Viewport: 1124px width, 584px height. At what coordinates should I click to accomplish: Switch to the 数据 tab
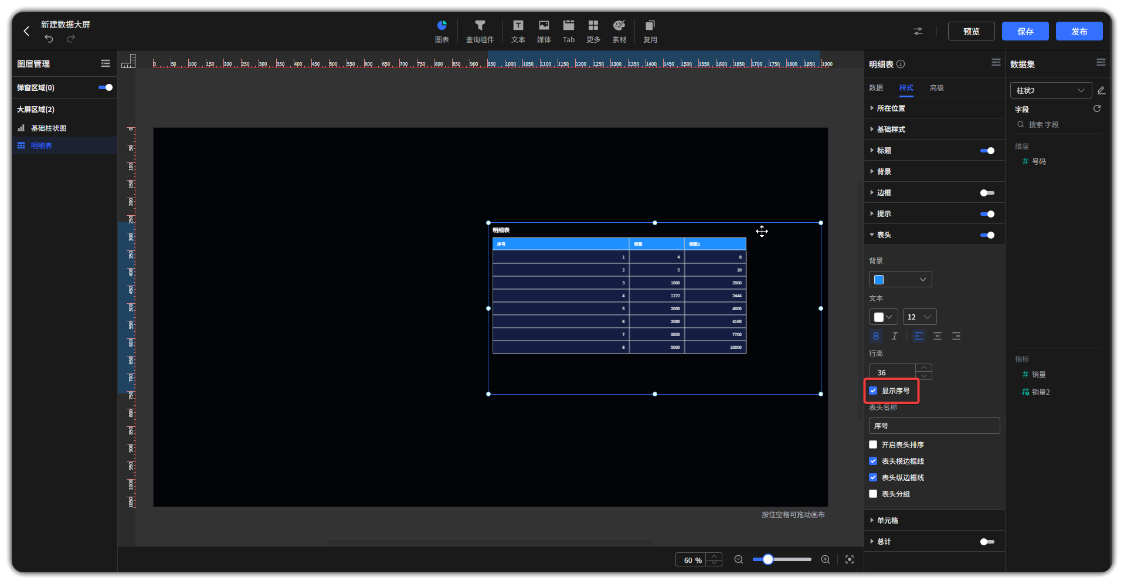(876, 88)
